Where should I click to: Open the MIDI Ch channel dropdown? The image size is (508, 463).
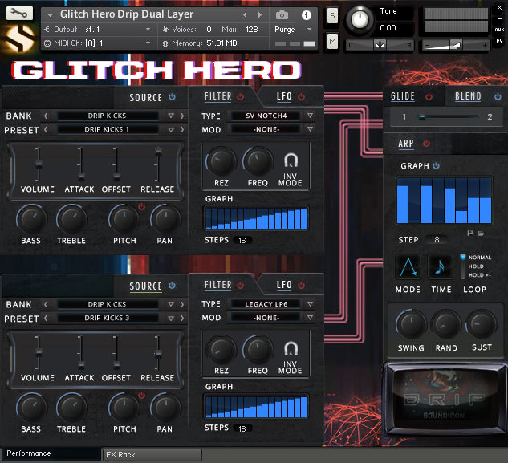(x=148, y=43)
